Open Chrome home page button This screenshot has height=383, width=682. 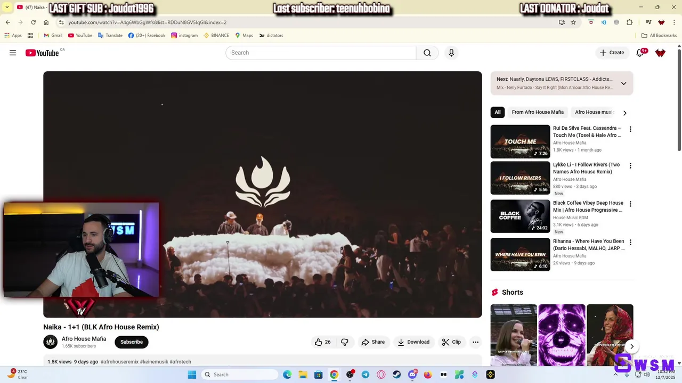[x=46, y=22]
